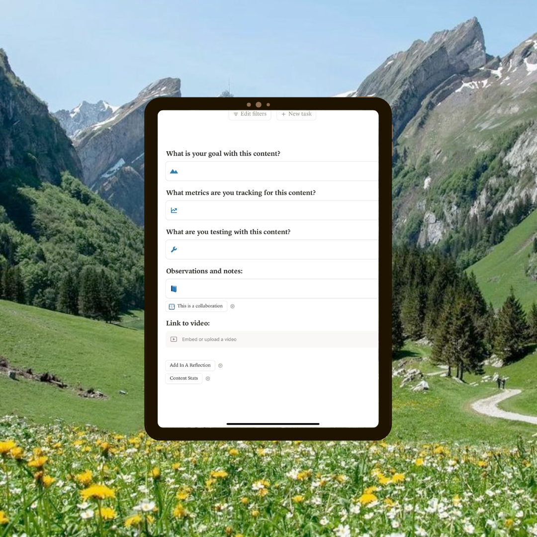Click 'Embed or upload a video' placeholder
Image resolution: width=537 pixels, height=537 pixels.
tap(209, 340)
